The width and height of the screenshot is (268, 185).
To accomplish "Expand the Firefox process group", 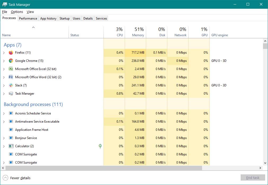I will pyautogui.click(x=4, y=53).
